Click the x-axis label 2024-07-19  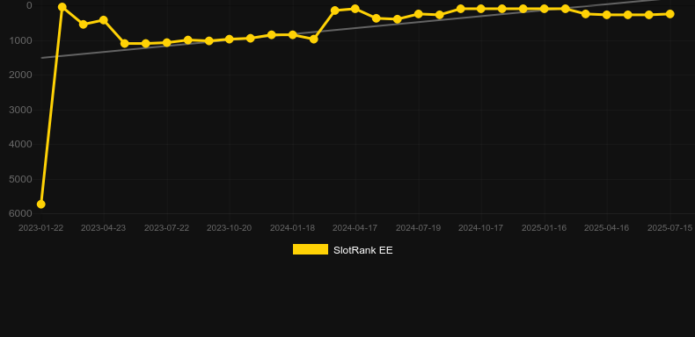(419, 228)
